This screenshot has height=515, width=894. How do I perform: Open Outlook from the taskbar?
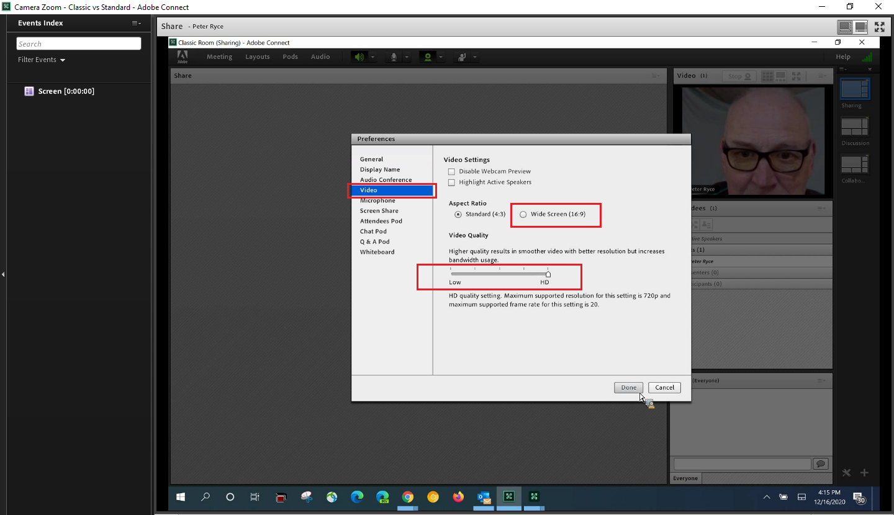pos(484,497)
